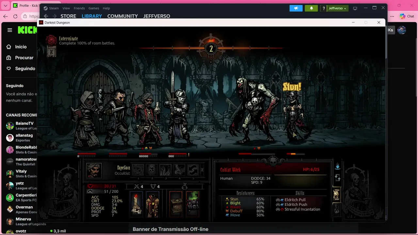Open the Steam Help menu
The width and height of the screenshot is (418, 235).
coord(106,8)
